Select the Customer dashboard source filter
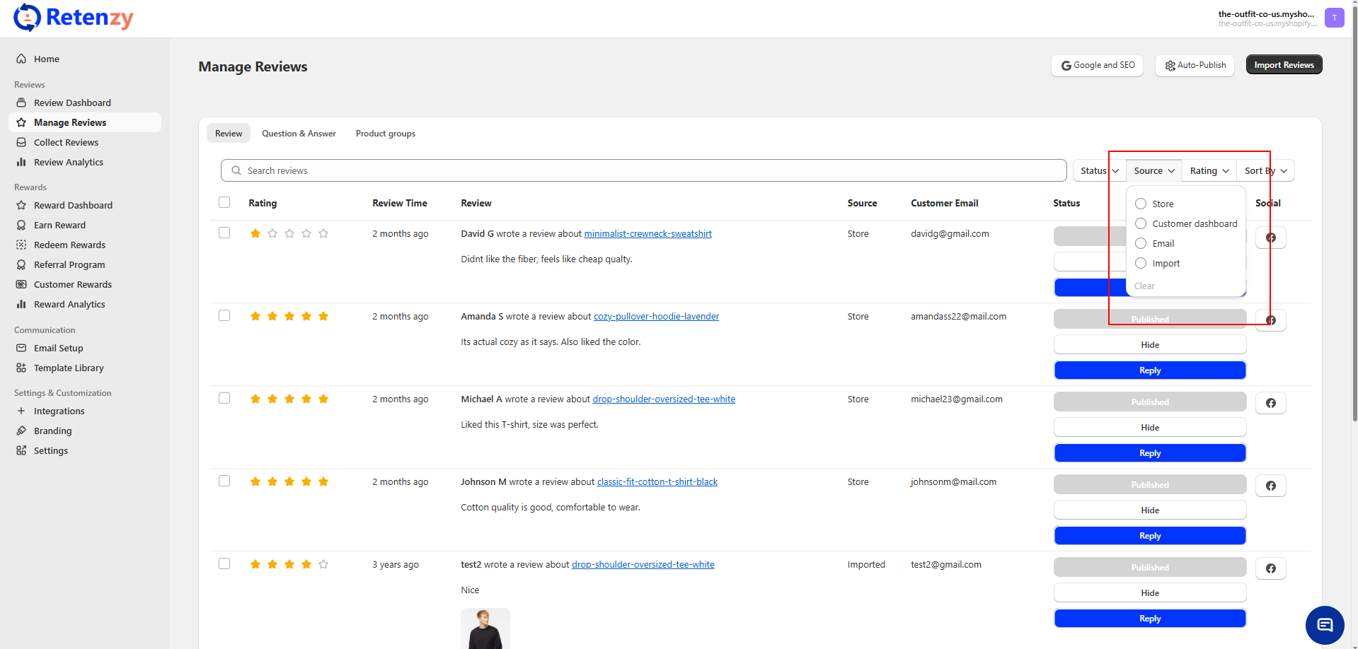This screenshot has height=649, width=1358. point(1141,223)
